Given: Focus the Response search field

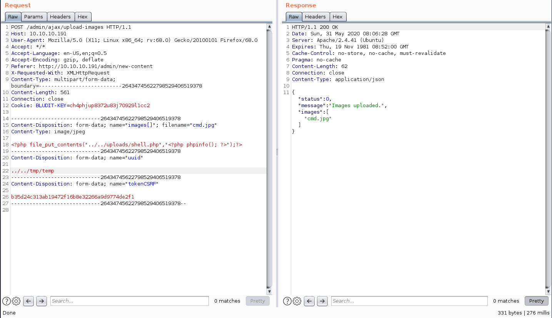Looking at the screenshot, I should (409, 301).
